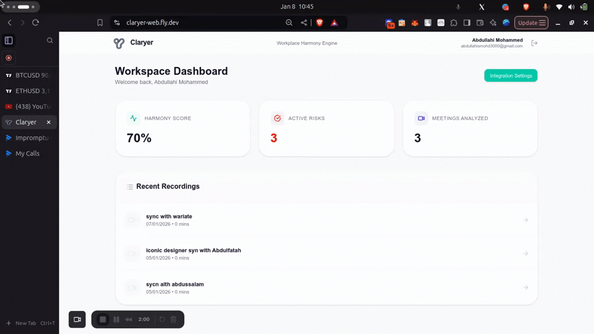Screen dimensions: 594x334
Task: Switch to the YouTube tab
Action: click(x=29, y=107)
